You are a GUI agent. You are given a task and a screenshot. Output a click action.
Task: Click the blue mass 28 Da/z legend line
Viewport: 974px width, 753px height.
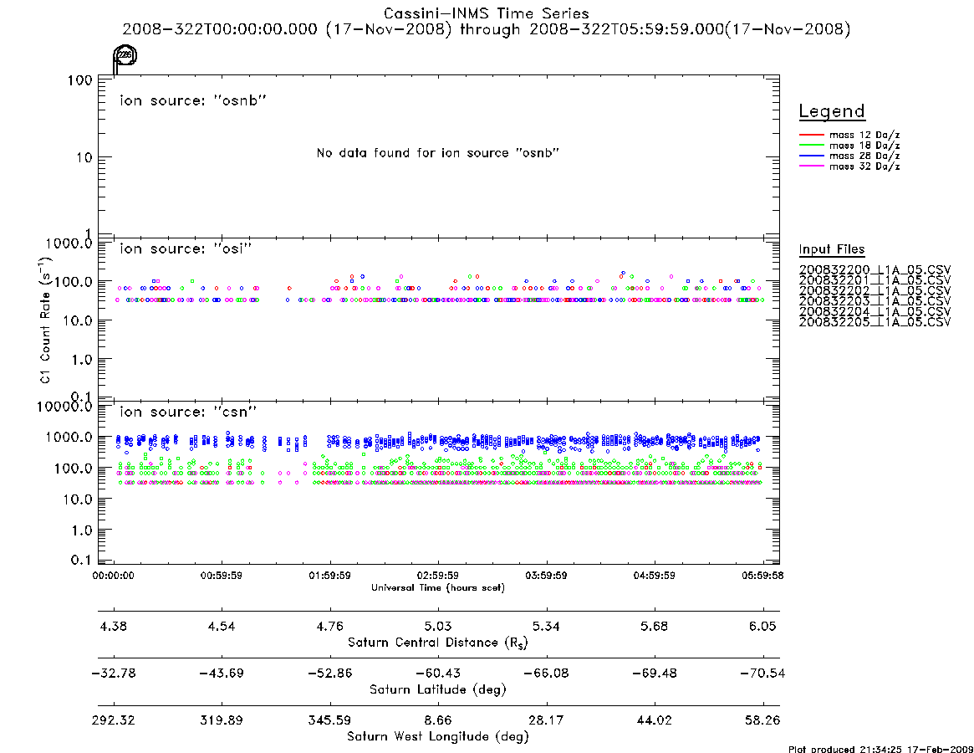pyautogui.click(x=811, y=156)
